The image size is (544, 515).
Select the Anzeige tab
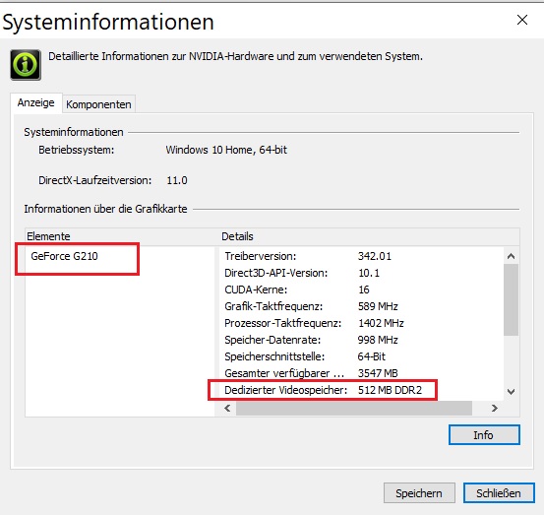36,102
